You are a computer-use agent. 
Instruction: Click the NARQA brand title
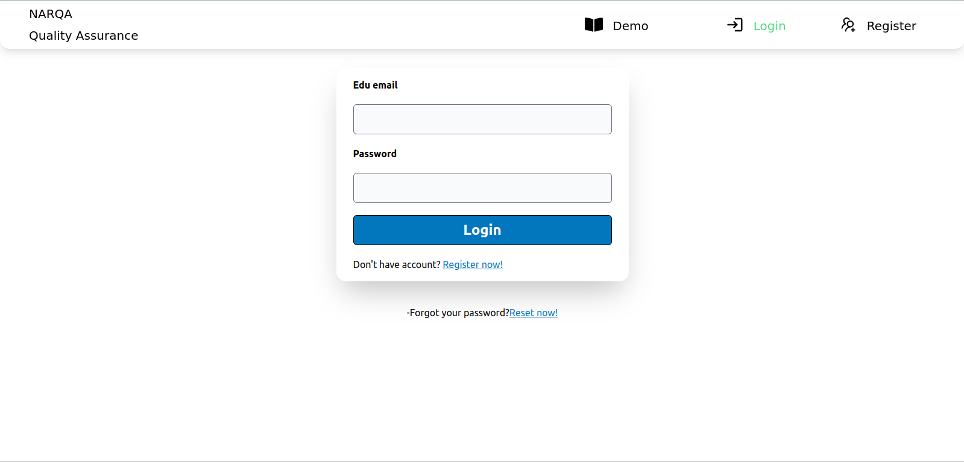pos(51,14)
